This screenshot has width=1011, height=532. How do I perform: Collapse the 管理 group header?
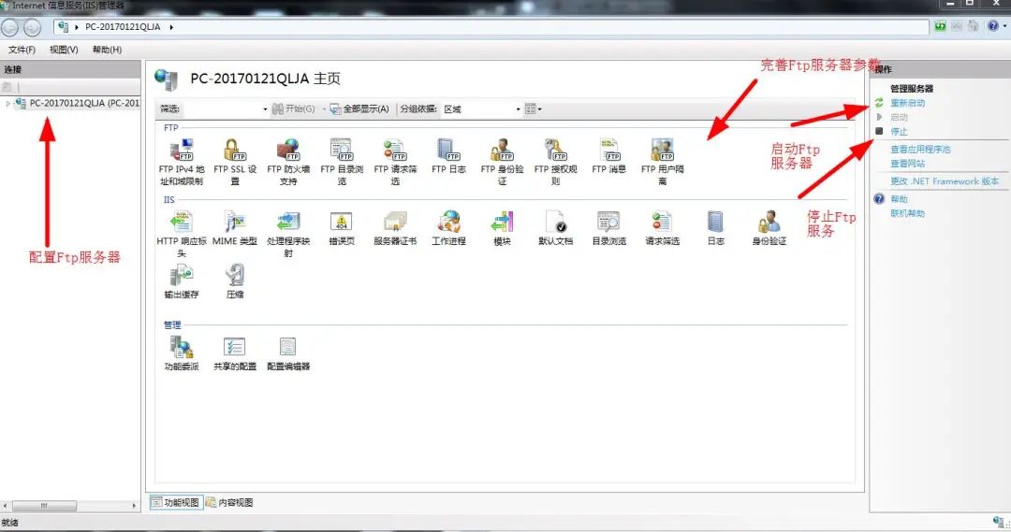point(172,324)
